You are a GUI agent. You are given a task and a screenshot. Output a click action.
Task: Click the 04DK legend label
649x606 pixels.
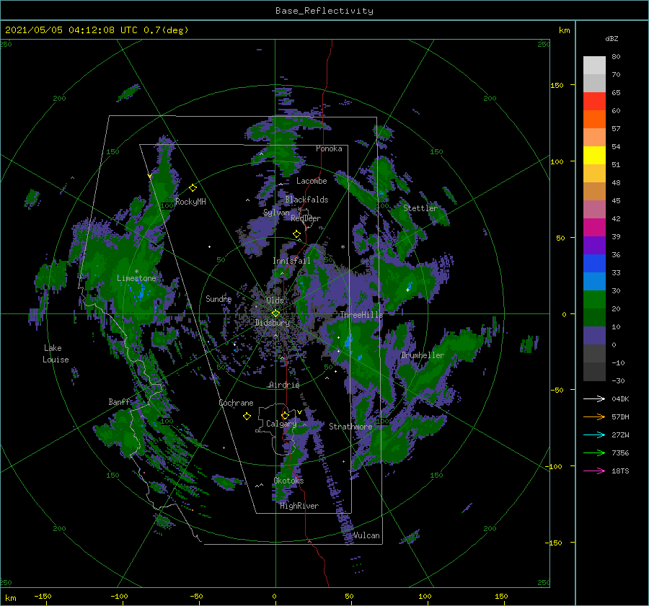620,398
